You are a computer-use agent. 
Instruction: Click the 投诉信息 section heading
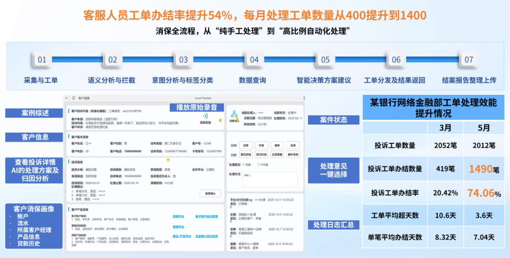77,161
